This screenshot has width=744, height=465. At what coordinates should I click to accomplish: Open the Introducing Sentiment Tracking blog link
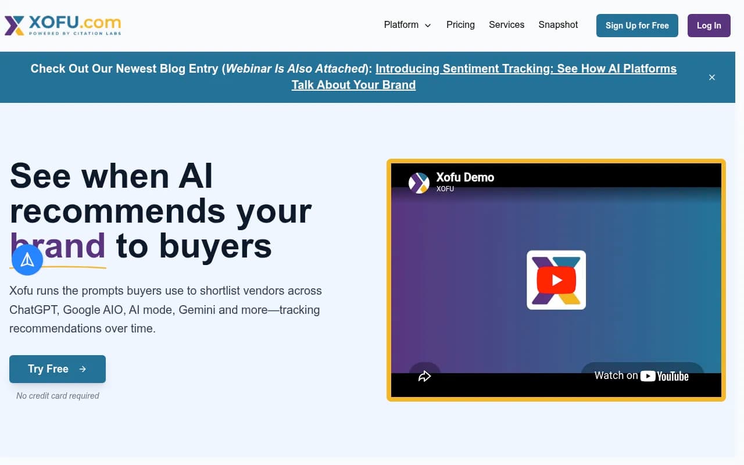click(526, 69)
